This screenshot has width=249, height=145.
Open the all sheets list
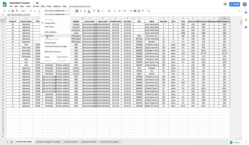point(11,142)
